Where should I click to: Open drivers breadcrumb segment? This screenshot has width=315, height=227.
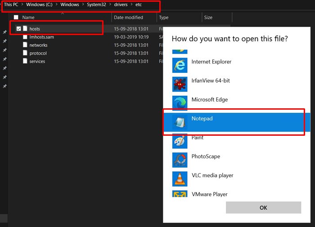pyautogui.click(x=121, y=4)
